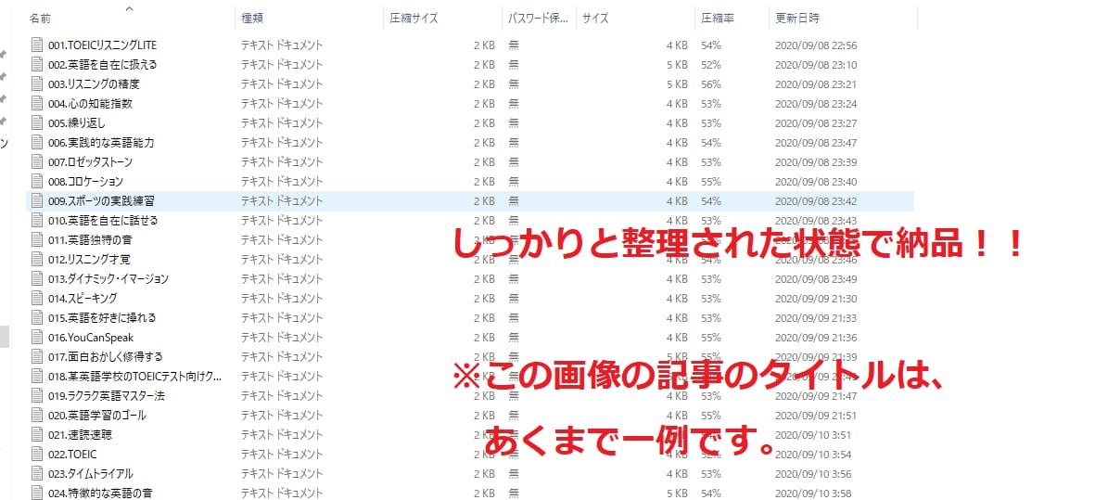Click the file icon of 005.繰り返し
Image resolution: width=1108 pixels, height=500 pixels.
point(37,123)
